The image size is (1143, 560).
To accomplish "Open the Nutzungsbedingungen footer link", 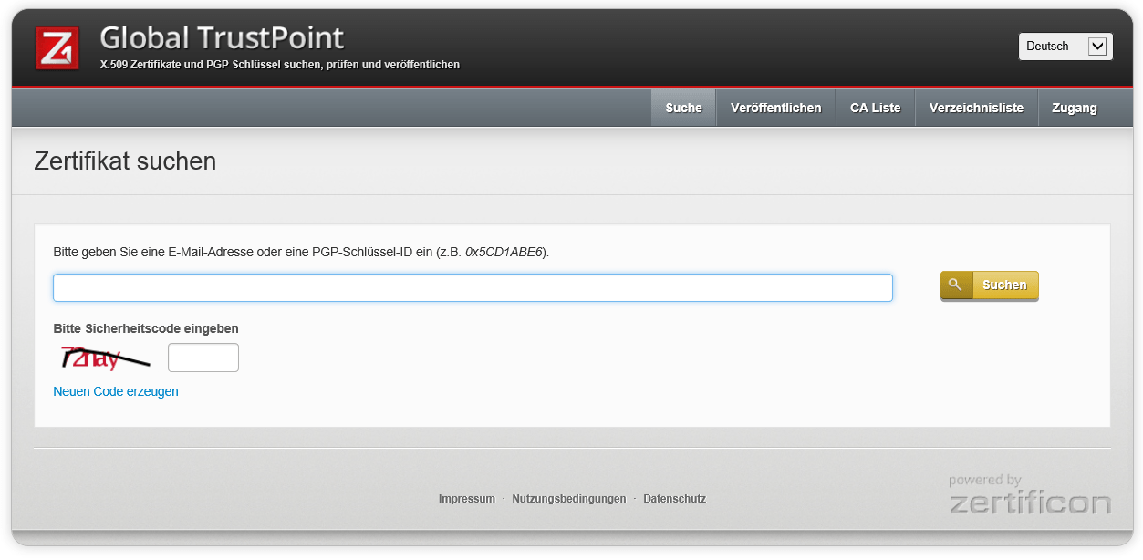I will [x=568, y=499].
